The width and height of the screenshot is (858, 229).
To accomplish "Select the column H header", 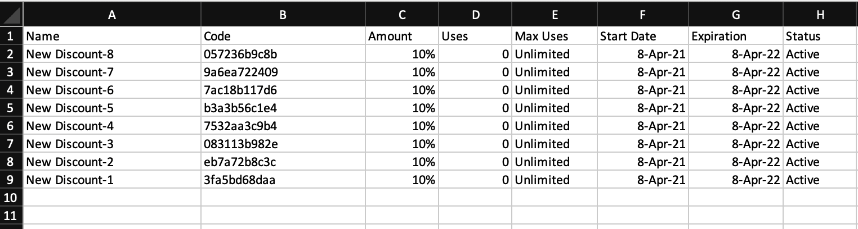I will coord(820,16).
